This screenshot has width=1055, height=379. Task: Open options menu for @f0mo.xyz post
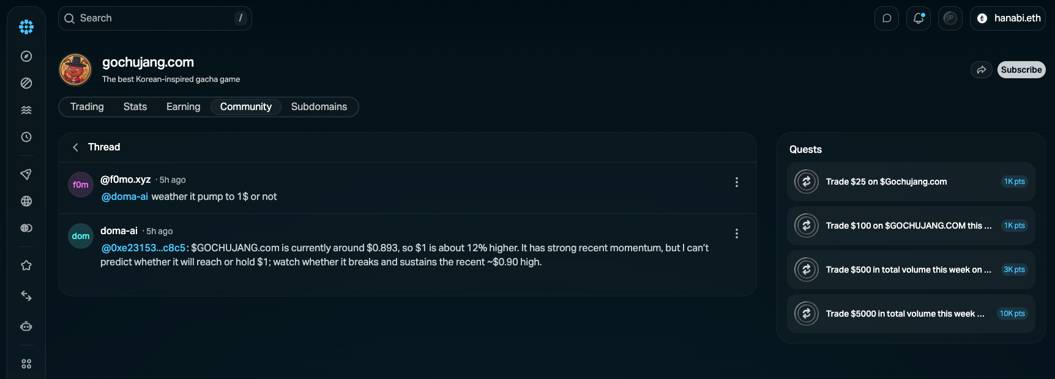point(737,182)
